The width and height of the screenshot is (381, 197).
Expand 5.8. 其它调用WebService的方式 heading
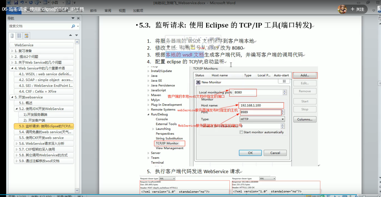(x=16, y=155)
